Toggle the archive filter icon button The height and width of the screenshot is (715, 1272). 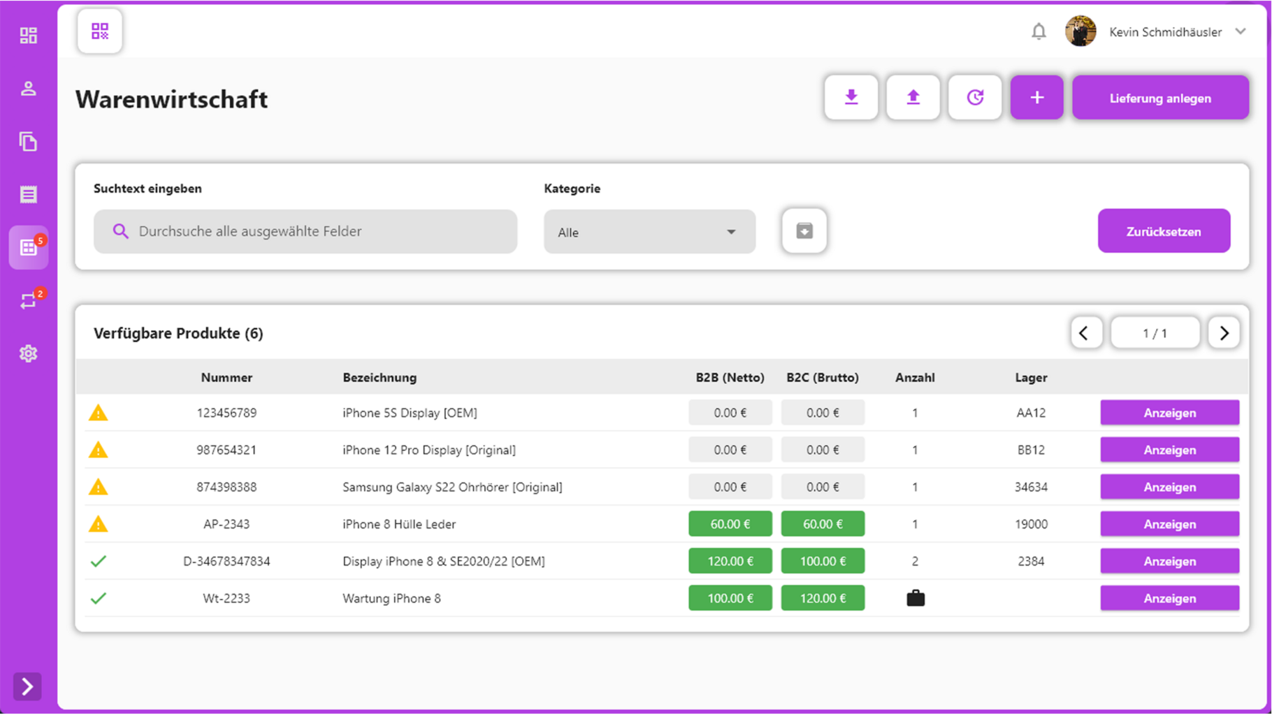(x=804, y=231)
